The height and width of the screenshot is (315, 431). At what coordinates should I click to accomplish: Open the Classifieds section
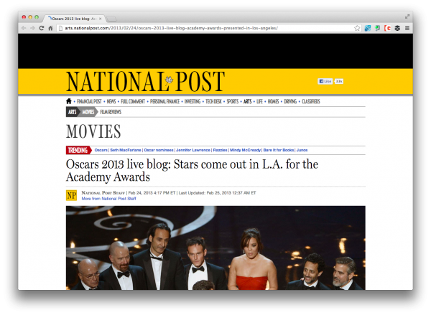pos(311,101)
